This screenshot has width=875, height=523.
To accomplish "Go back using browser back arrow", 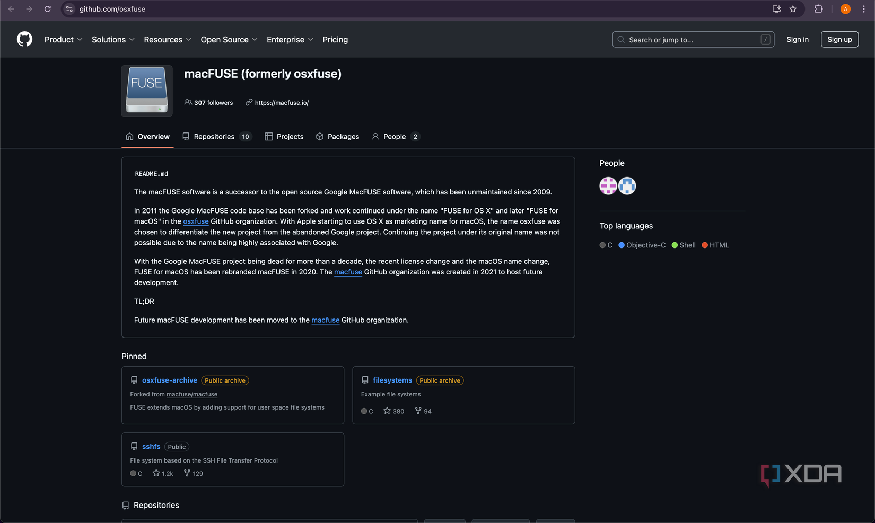I will (x=12, y=9).
